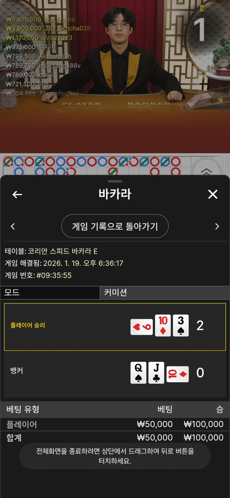Tap the banker's sideways diamond card
This screenshot has width=230, height=498.
tap(178, 374)
